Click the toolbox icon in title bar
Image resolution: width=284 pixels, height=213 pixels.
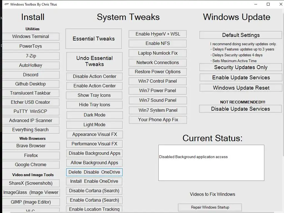(x=7, y=4)
